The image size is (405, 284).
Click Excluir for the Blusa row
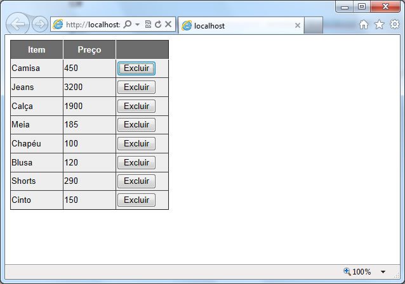click(x=136, y=163)
